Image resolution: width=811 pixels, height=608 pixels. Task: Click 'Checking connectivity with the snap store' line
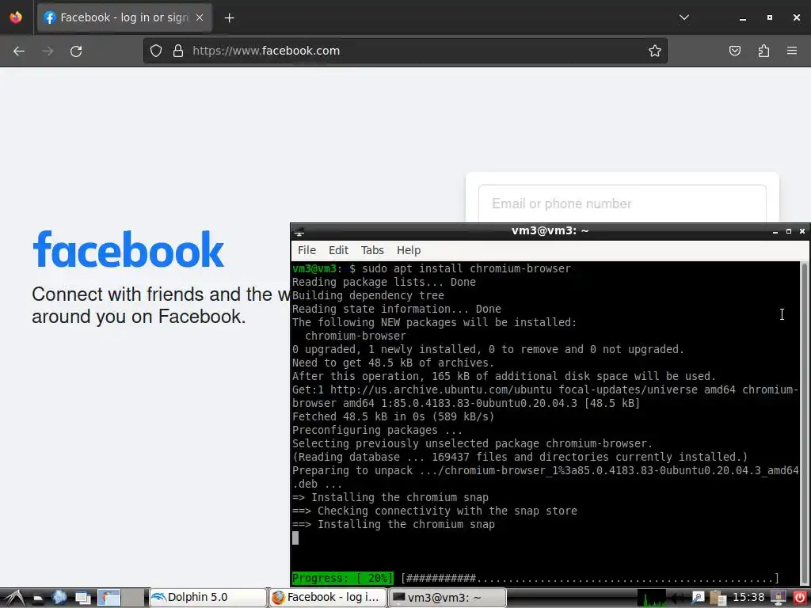[x=435, y=511]
